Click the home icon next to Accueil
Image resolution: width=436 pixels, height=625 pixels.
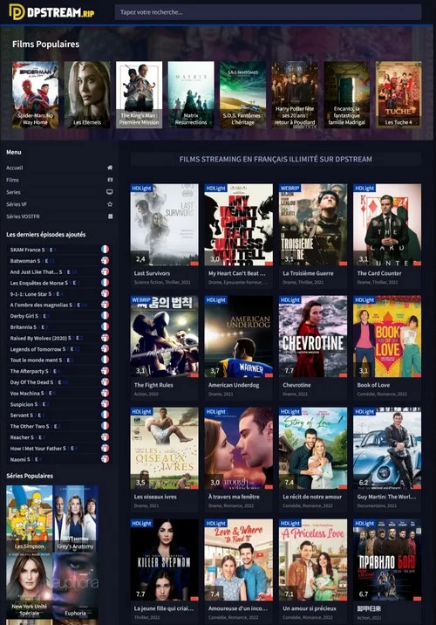coord(110,168)
